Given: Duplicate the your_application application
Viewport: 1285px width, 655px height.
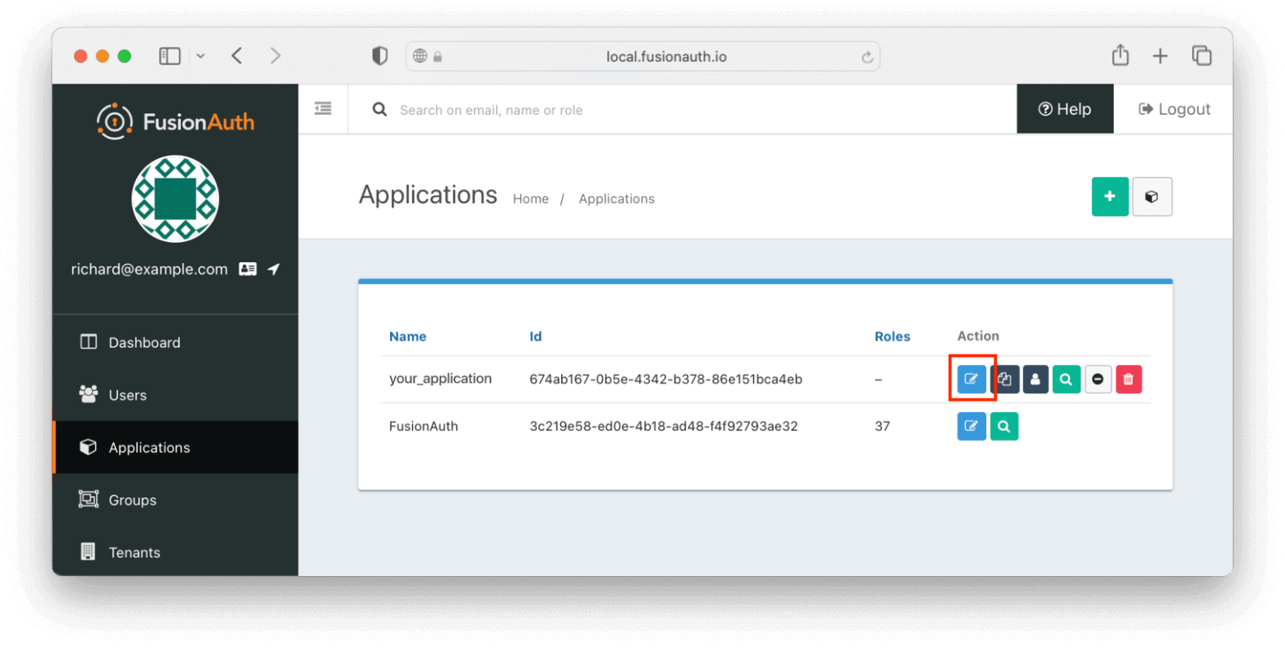Looking at the screenshot, I should click(x=1005, y=379).
